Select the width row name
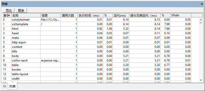Screen dimensions: 205x91 [15, 79]
